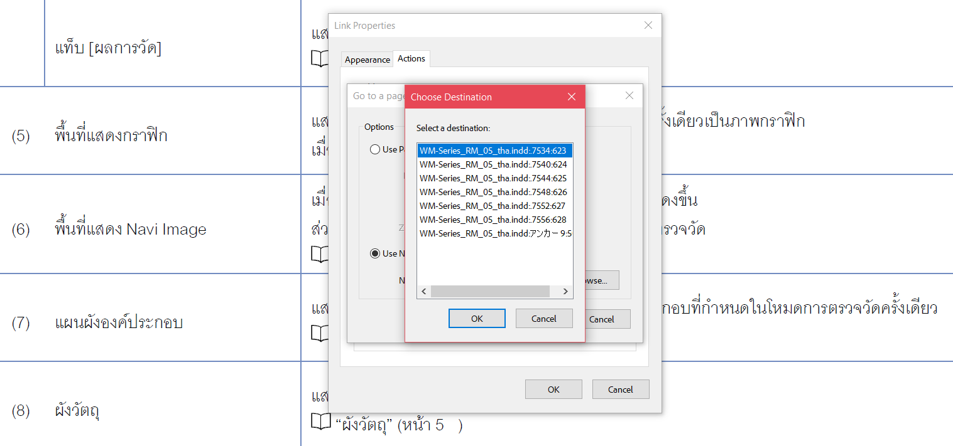Click the right arrow of the destination list scrollbar
The image size is (953, 446).
coord(565,291)
